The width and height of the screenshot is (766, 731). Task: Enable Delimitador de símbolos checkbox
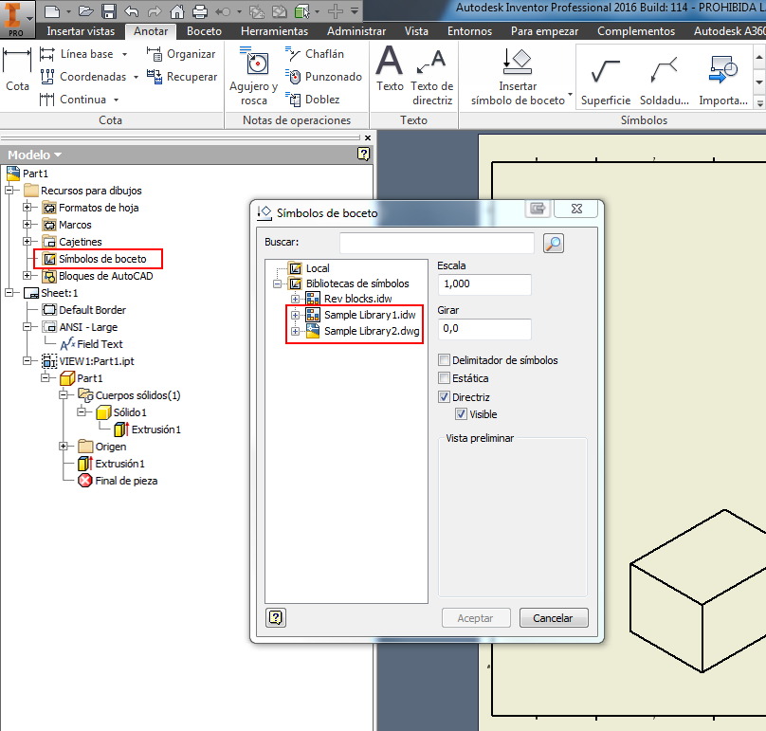[444, 360]
